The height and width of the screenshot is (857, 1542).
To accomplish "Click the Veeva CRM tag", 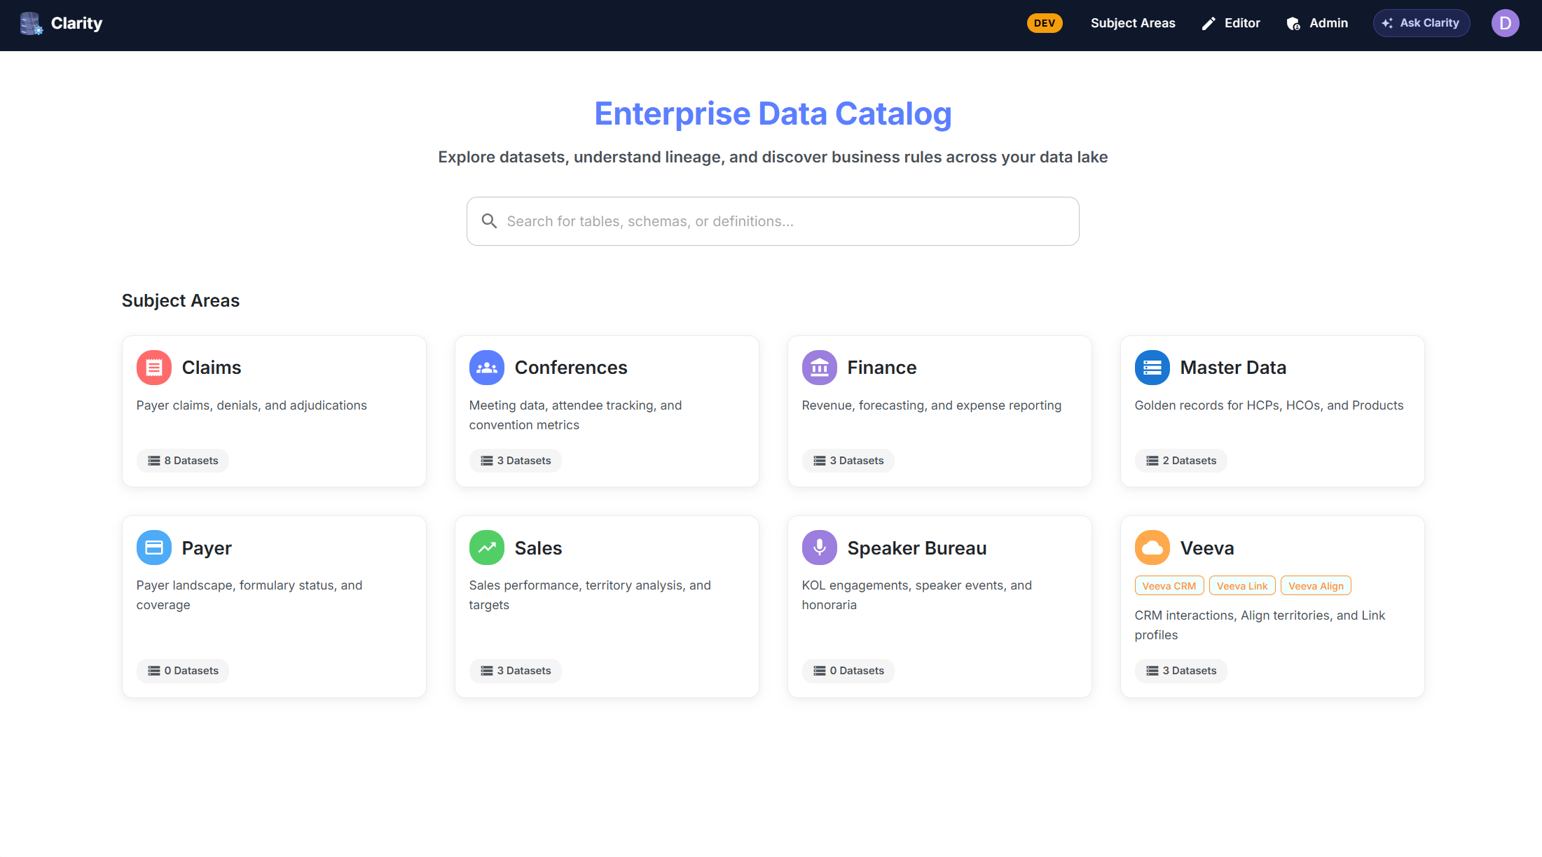I will tap(1169, 586).
